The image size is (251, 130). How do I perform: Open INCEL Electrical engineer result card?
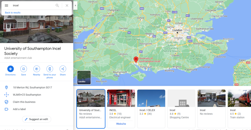(121, 109)
